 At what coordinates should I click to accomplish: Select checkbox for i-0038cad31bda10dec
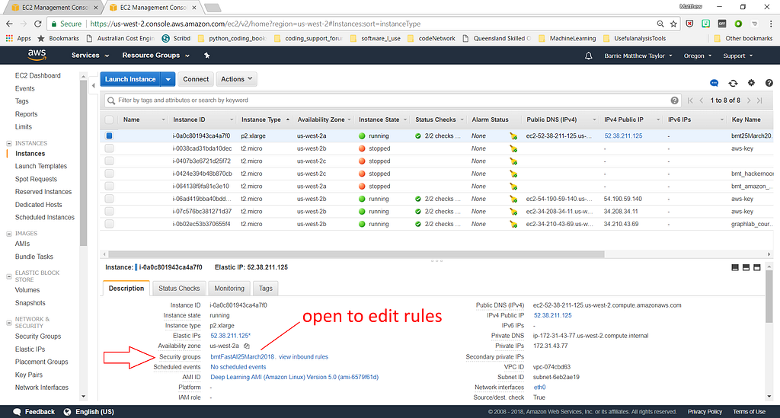pos(109,148)
